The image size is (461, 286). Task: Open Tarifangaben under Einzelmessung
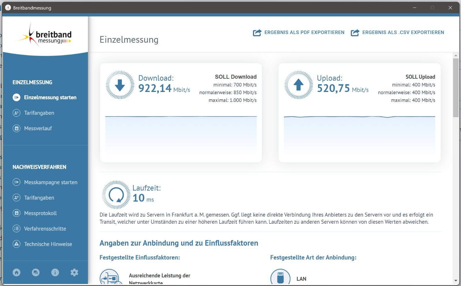[x=39, y=113]
